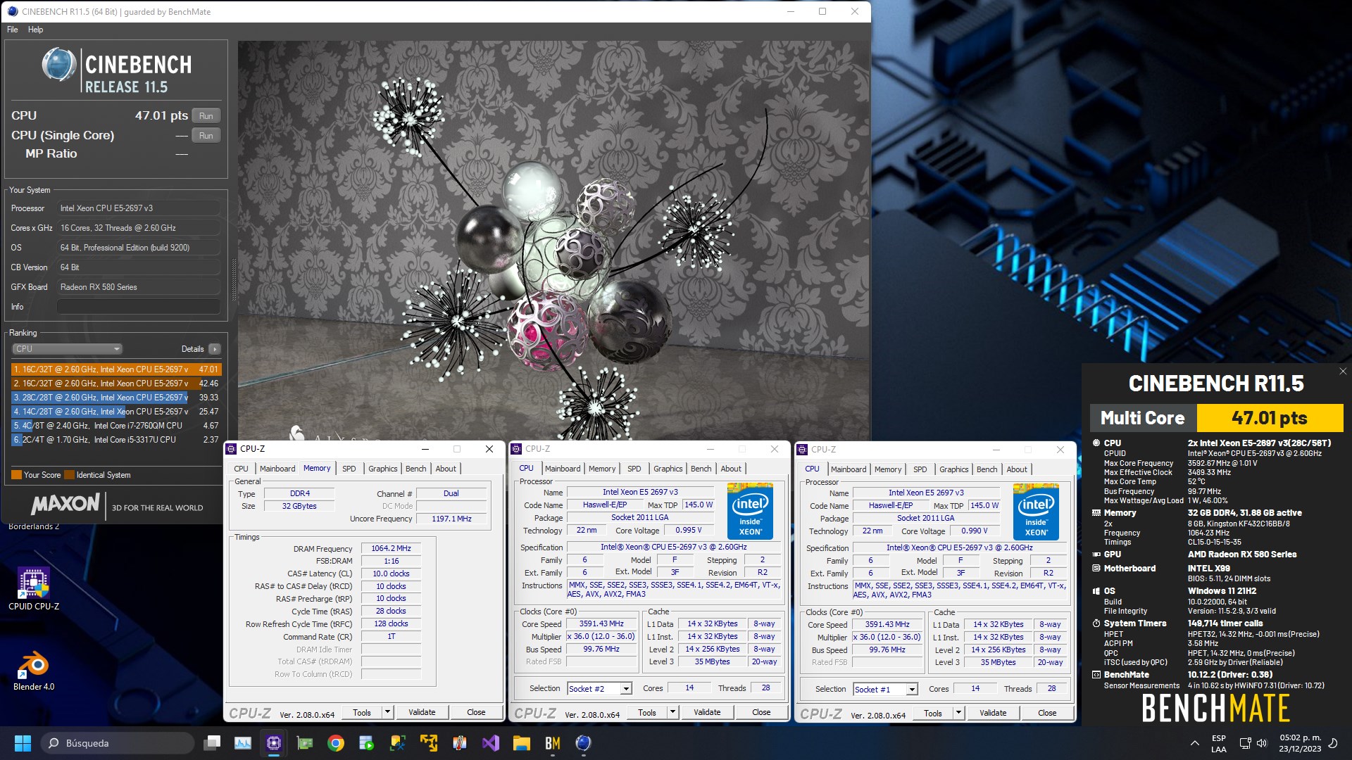Run the Cinebench CPU multi-core test
This screenshot has height=760, width=1352.
click(206, 116)
